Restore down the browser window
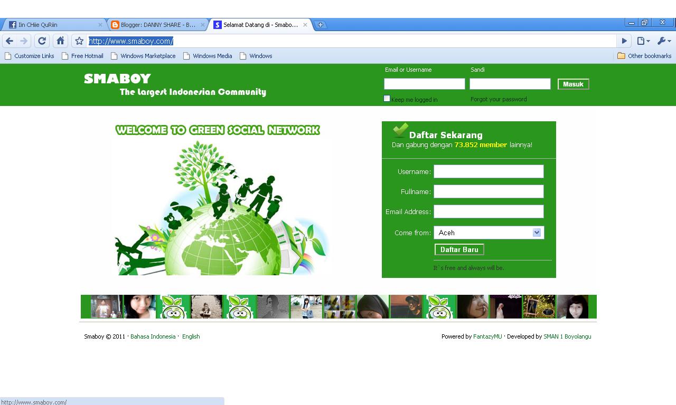Image resolution: width=676 pixels, height=405 pixels. [645, 23]
